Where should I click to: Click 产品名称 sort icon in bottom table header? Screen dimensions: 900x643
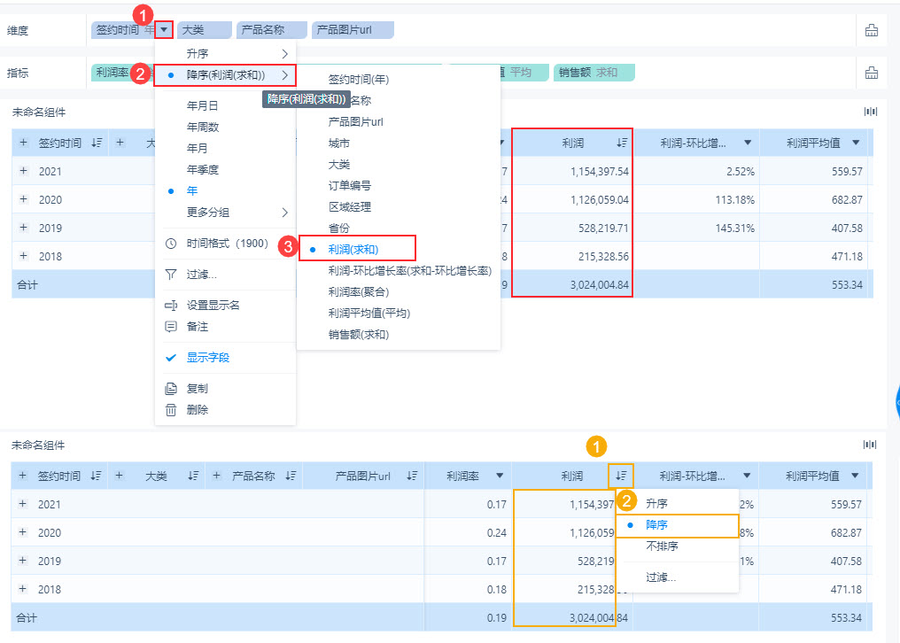click(291, 476)
